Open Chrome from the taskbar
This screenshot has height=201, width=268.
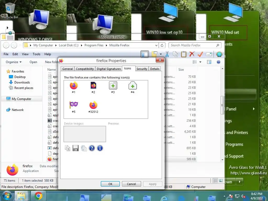coord(38,196)
